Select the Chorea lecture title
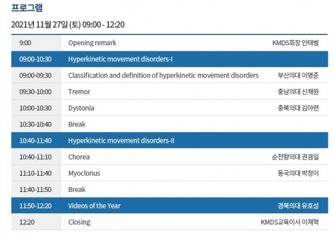The width and height of the screenshot is (334, 240). click(79, 157)
